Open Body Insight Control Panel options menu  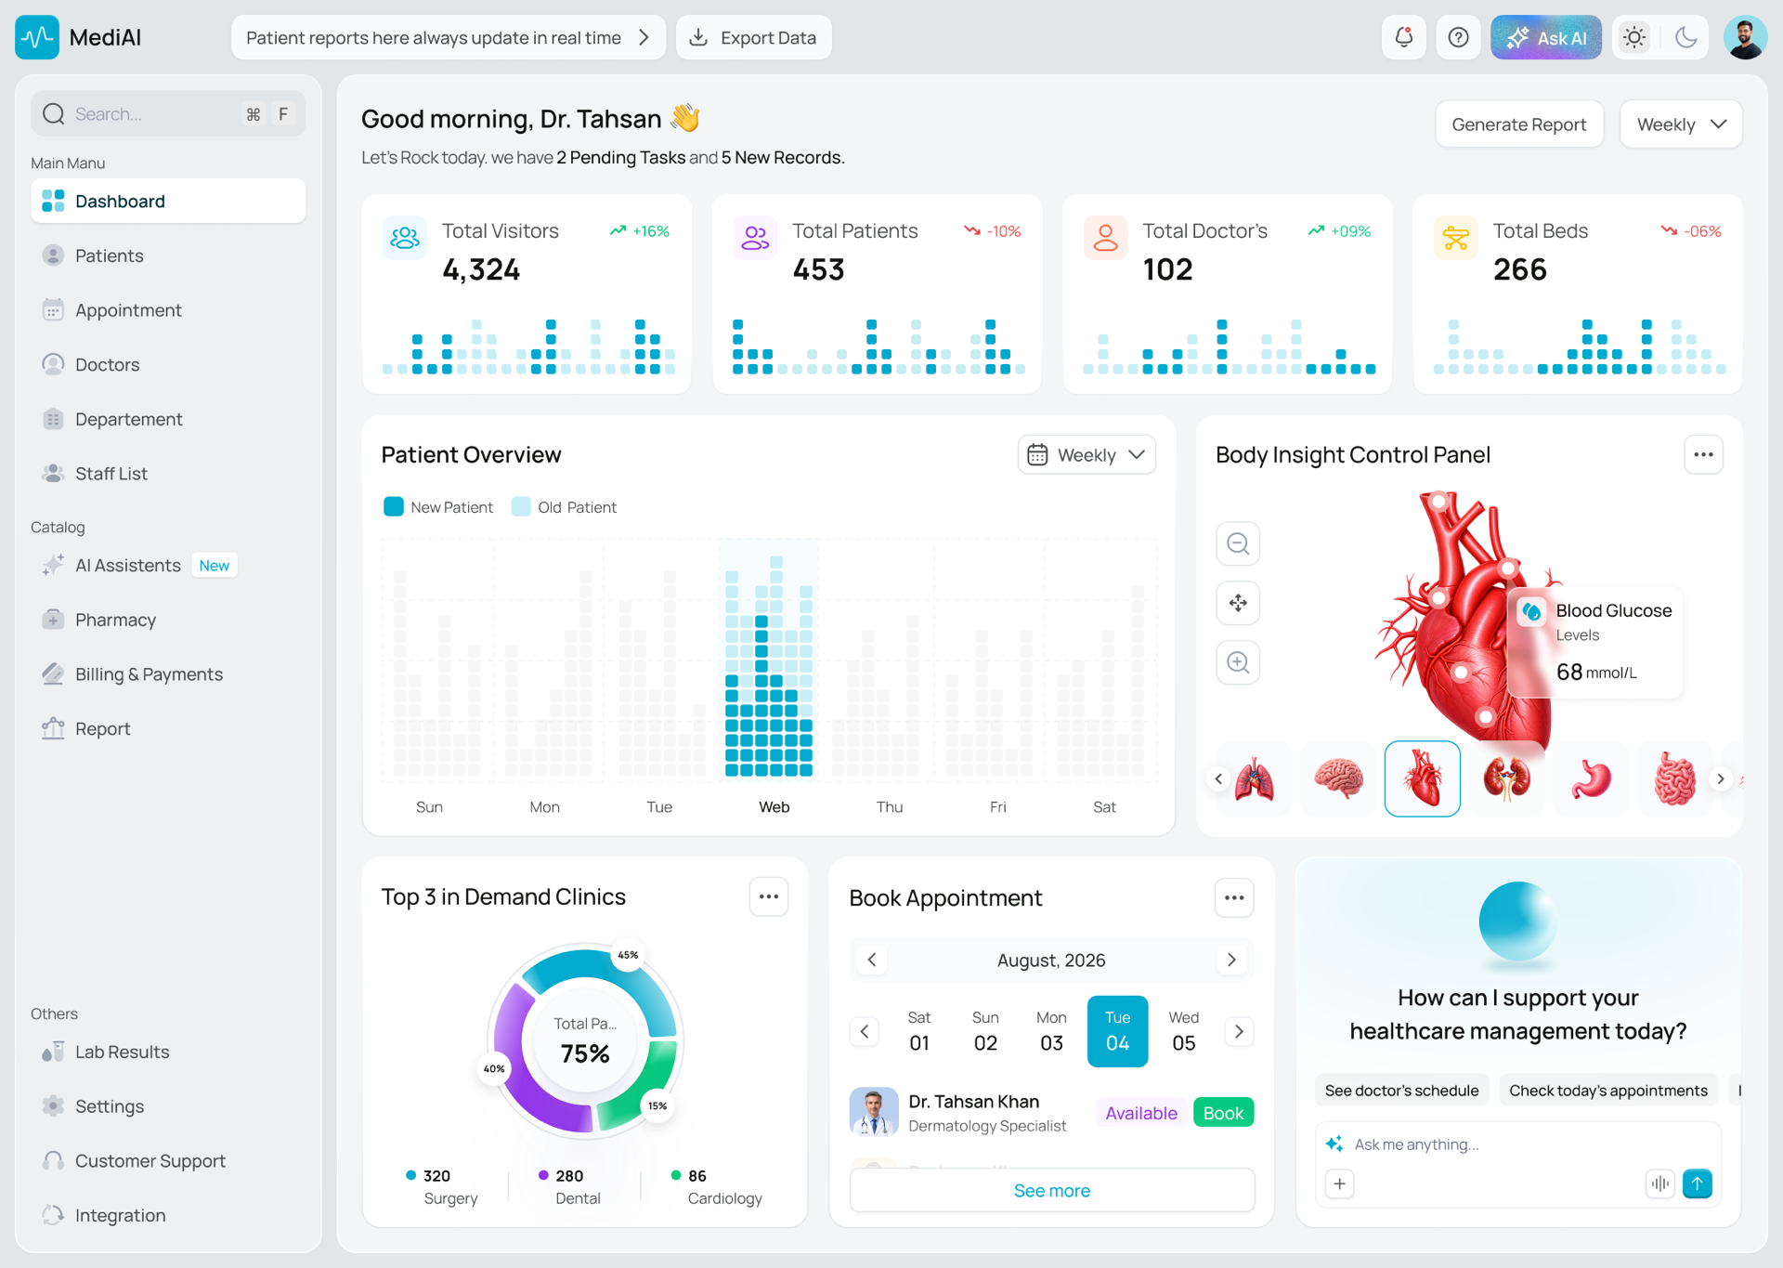[1703, 454]
